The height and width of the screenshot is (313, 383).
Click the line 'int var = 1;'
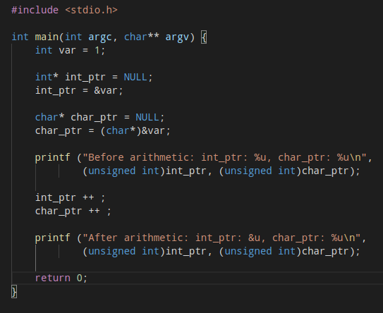click(71, 50)
